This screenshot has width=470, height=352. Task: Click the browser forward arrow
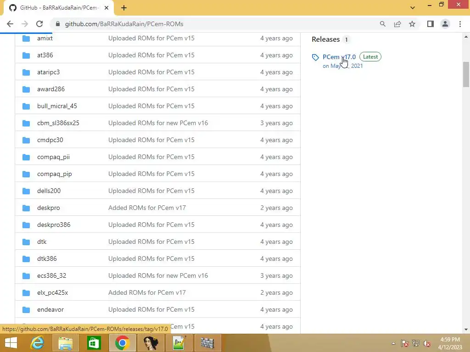[25, 24]
